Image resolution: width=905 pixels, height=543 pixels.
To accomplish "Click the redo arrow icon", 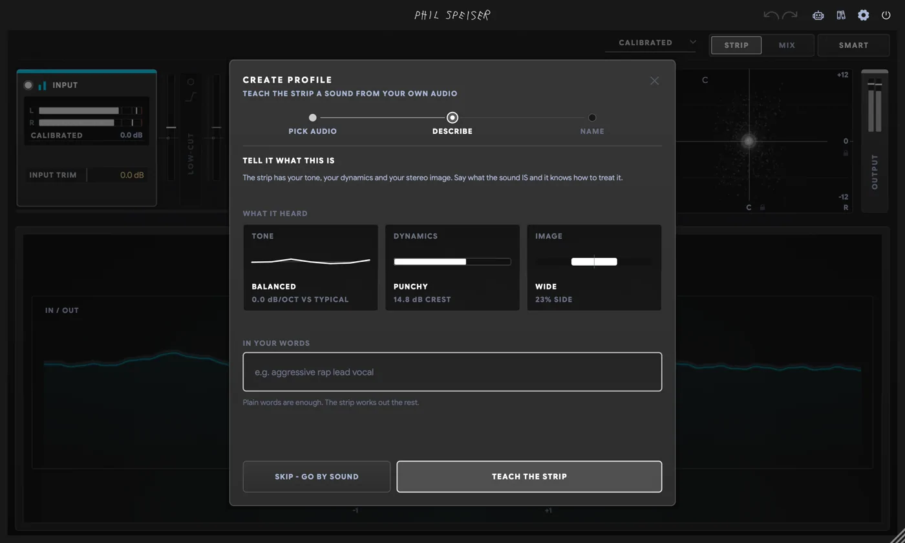I will (x=790, y=15).
